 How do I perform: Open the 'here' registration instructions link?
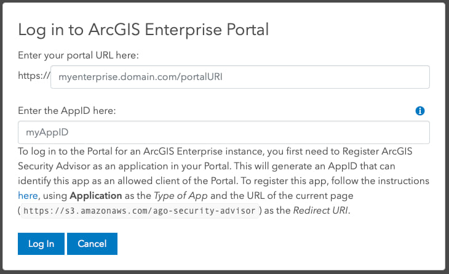28,196
